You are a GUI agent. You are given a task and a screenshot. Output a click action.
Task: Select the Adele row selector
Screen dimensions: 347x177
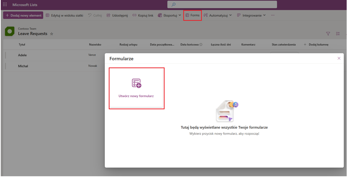(6, 55)
